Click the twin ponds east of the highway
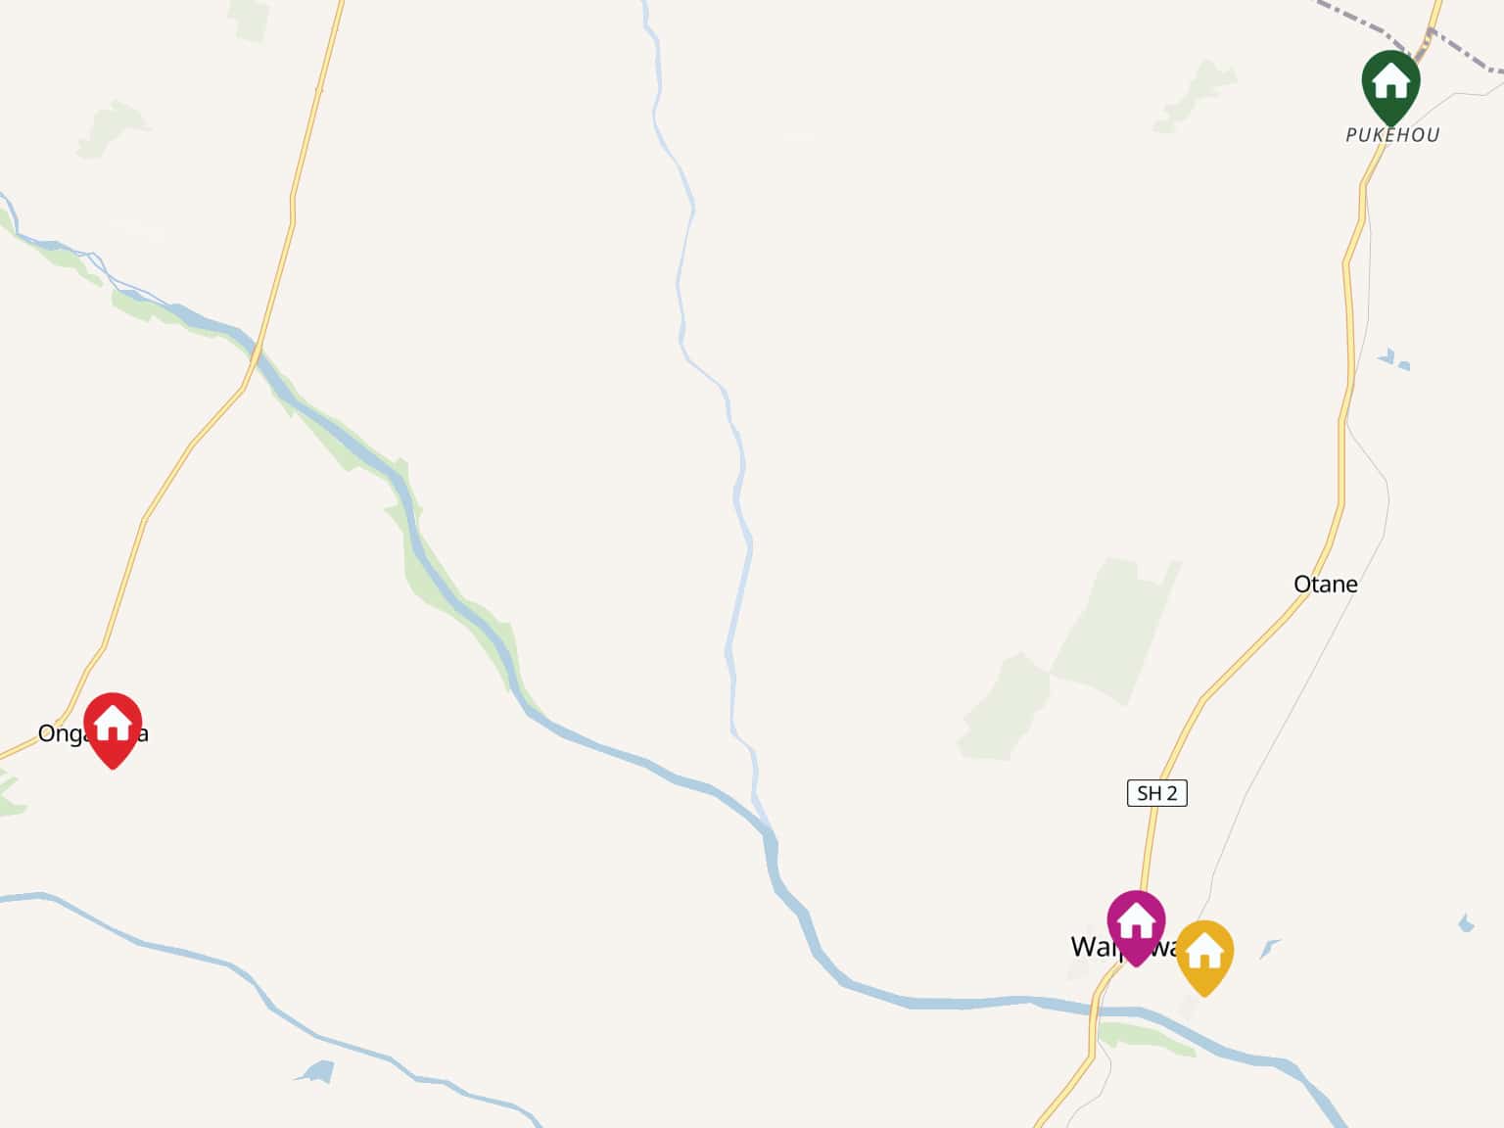The height and width of the screenshot is (1128, 1504). [1394, 359]
